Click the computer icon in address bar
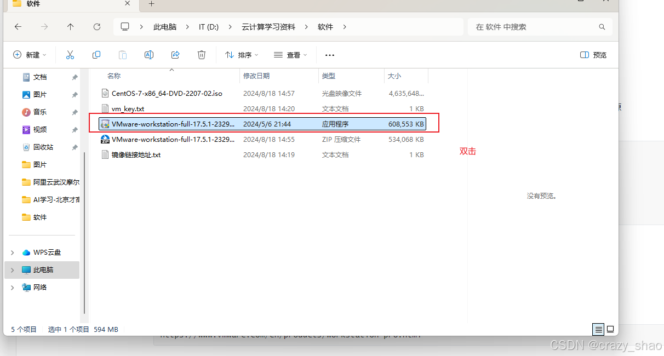Viewport: 664px width, 356px height. point(125,27)
